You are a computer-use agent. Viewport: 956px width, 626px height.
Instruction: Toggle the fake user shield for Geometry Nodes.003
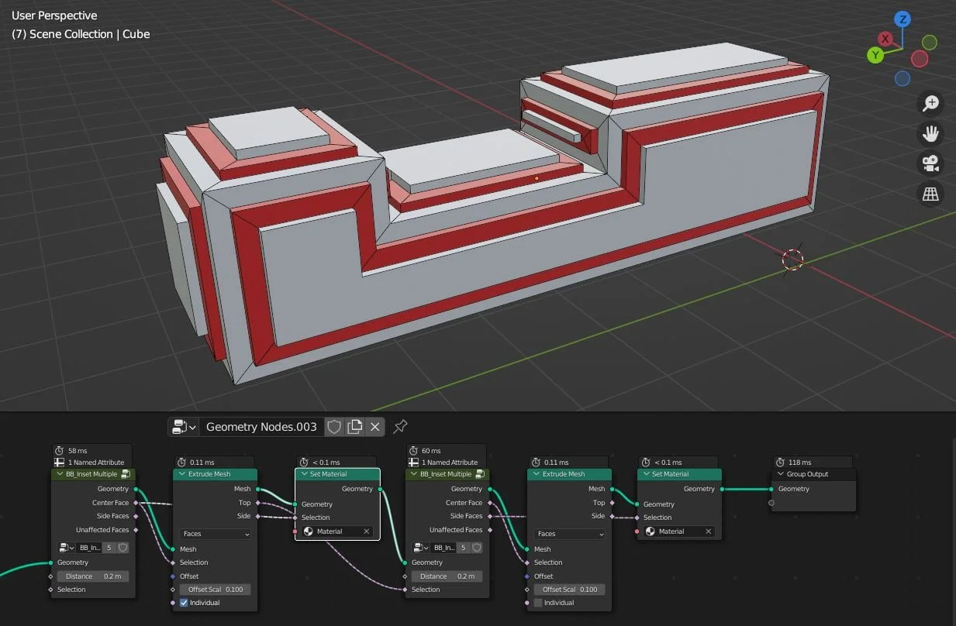(334, 427)
